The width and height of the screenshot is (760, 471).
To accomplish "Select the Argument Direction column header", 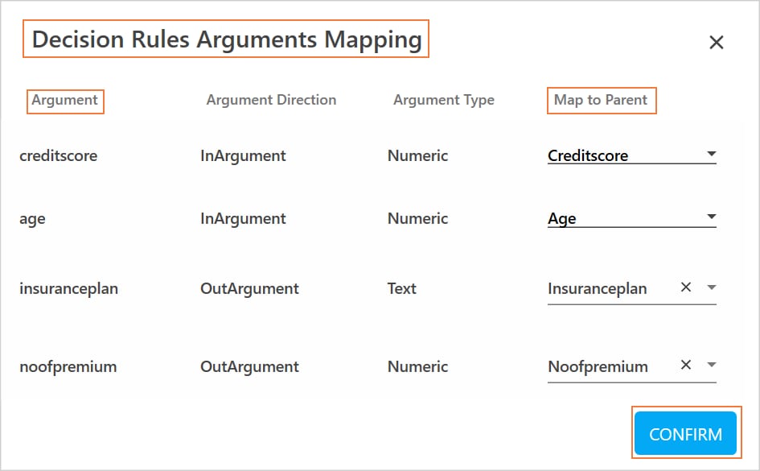I will point(271,101).
